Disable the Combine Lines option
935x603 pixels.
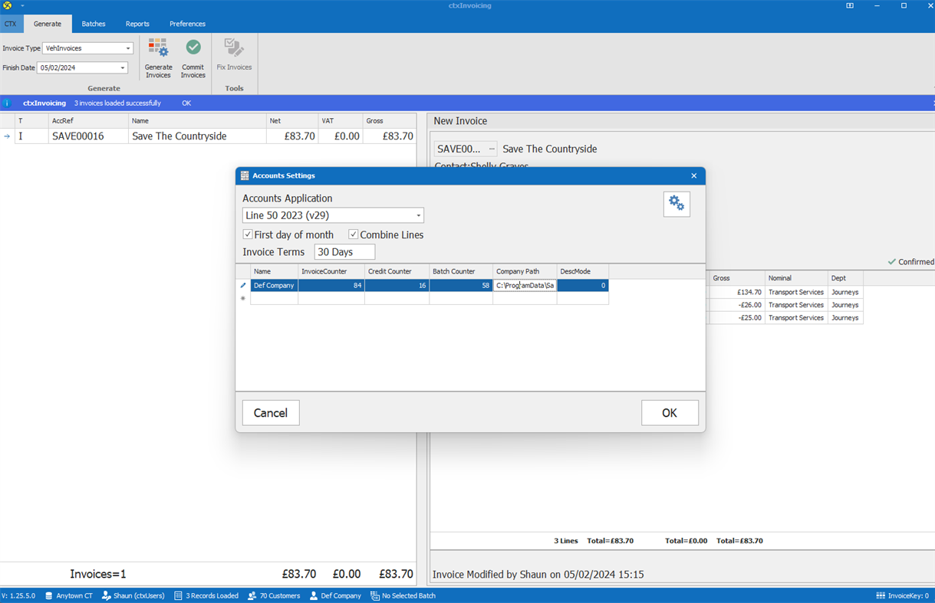[x=353, y=234]
